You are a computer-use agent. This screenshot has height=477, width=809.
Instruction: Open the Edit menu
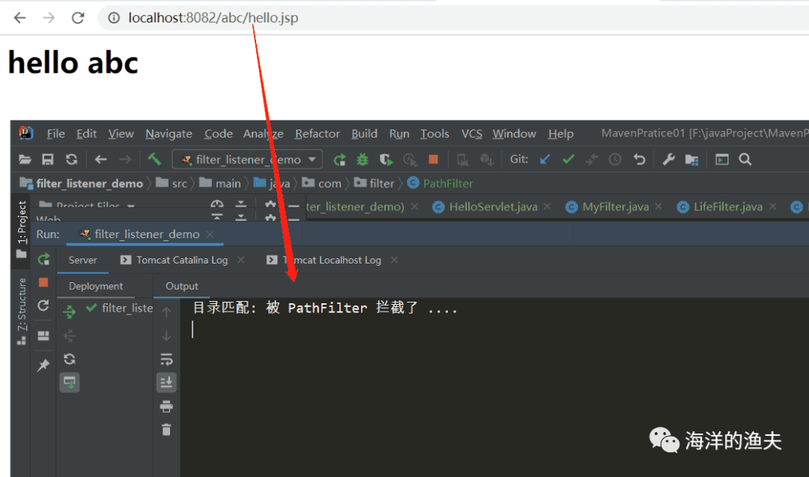86,133
